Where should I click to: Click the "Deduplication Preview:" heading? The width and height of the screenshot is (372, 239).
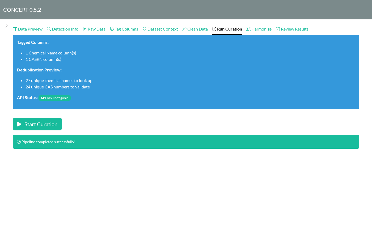click(x=39, y=70)
